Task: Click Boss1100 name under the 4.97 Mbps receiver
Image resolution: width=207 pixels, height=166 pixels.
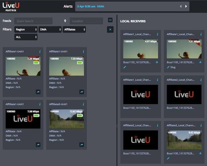Action: coord(137,62)
